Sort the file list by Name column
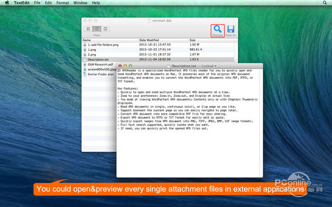This screenshot has height=207, width=332. coord(110,40)
